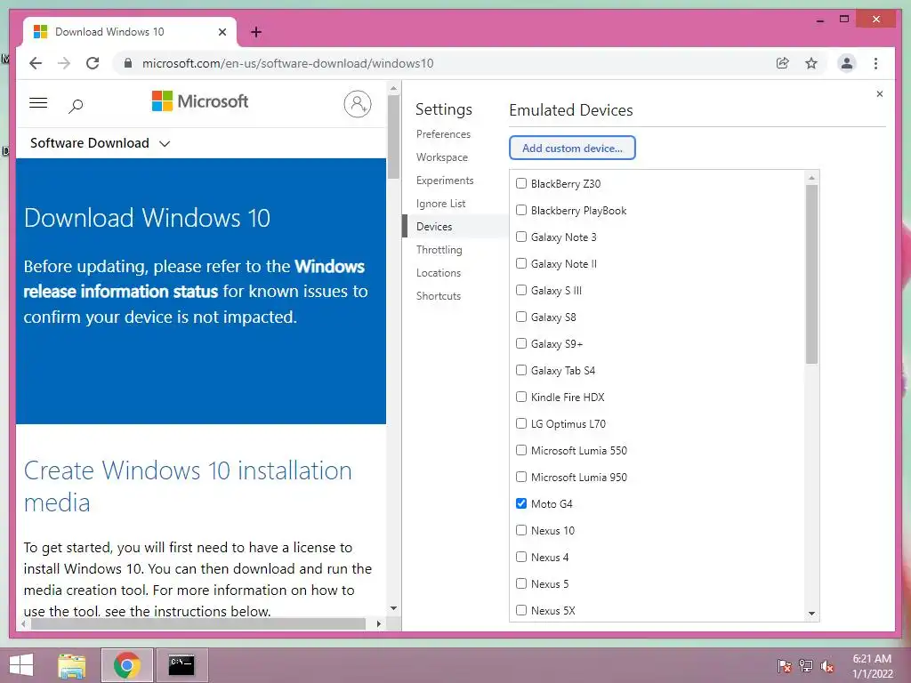This screenshot has width=911, height=683.
Task: Check the Galaxy S III device
Action: pos(521,291)
